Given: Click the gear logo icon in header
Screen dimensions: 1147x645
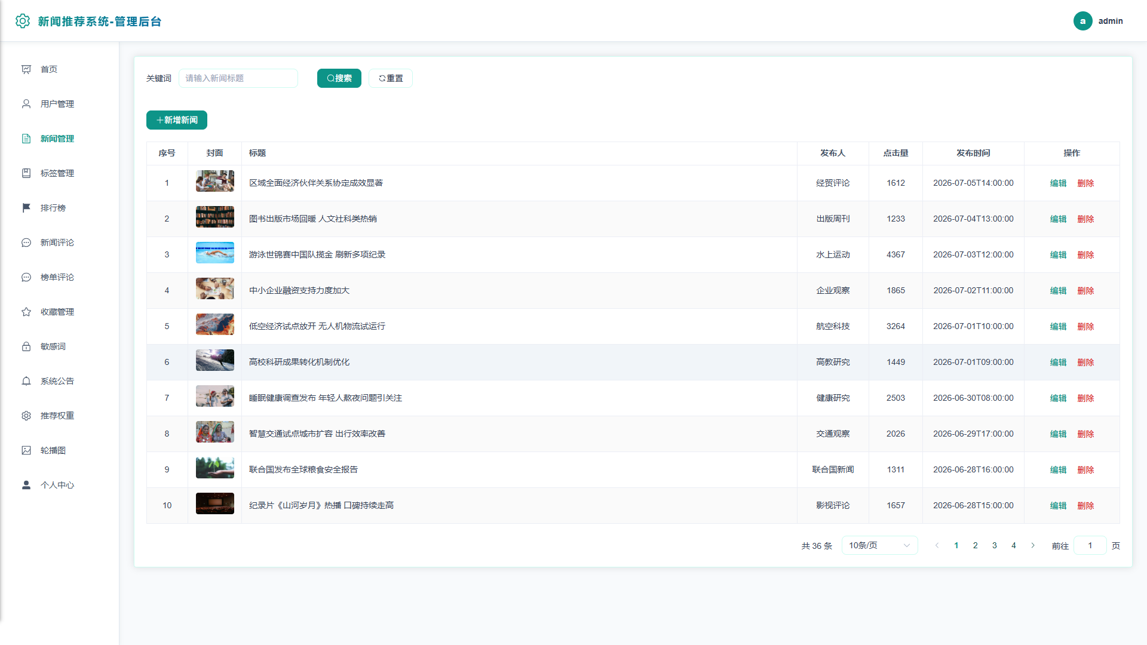Looking at the screenshot, I should click(23, 21).
